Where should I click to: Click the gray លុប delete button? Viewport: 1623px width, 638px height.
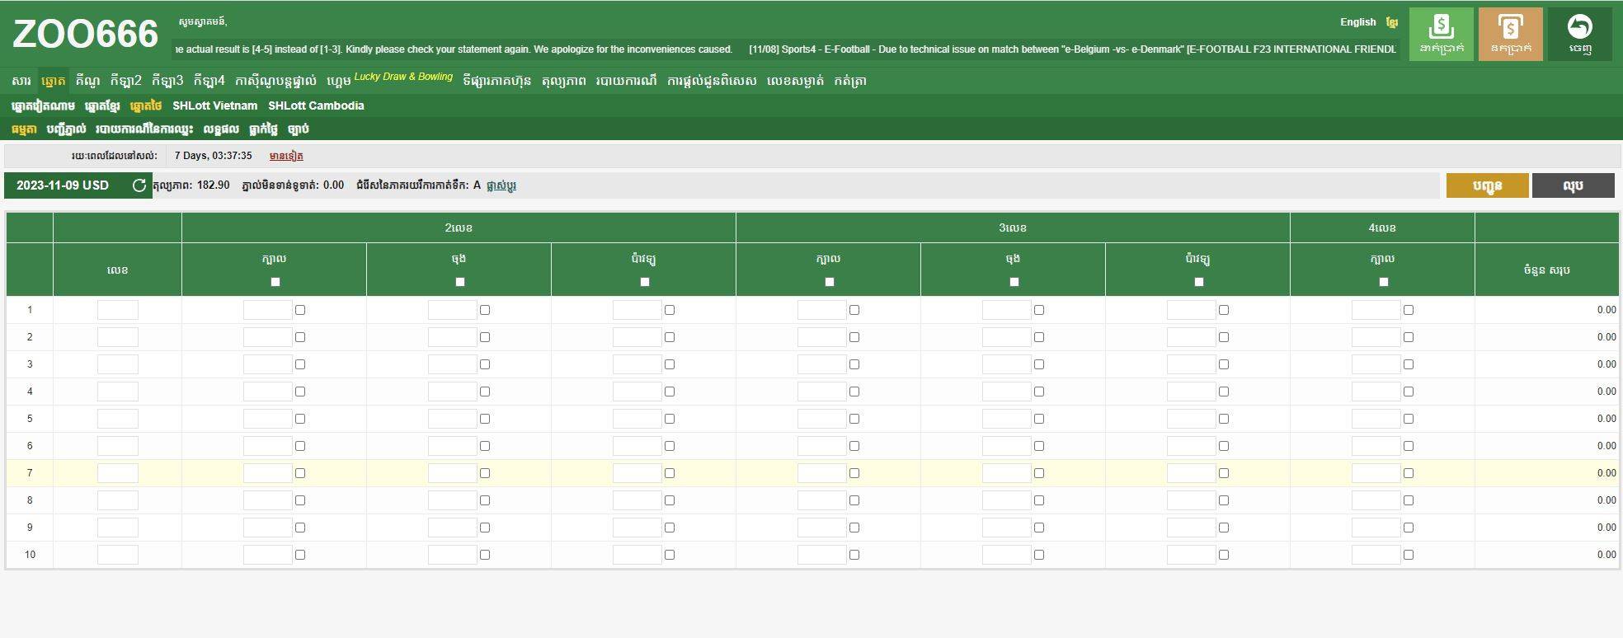pyautogui.click(x=1573, y=185)
